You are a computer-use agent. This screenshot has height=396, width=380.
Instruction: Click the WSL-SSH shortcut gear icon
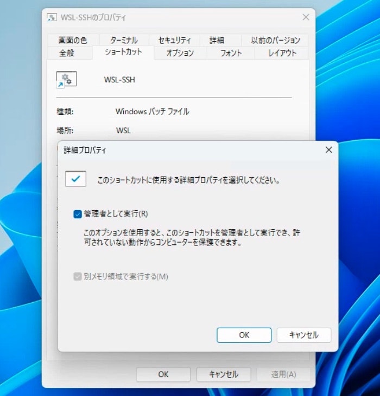pos(66,80)
